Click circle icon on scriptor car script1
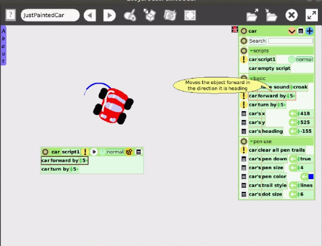The width and height of the screenshot is (322, 246). click(x=45, y=152)
